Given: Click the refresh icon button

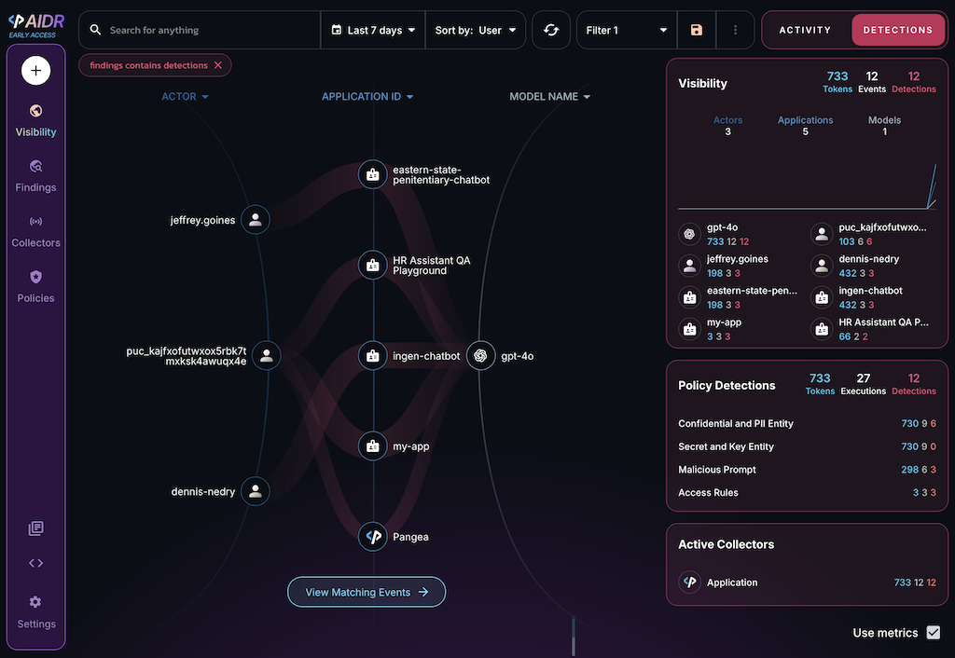Looking at the screenshot, I should click(551, 30).
